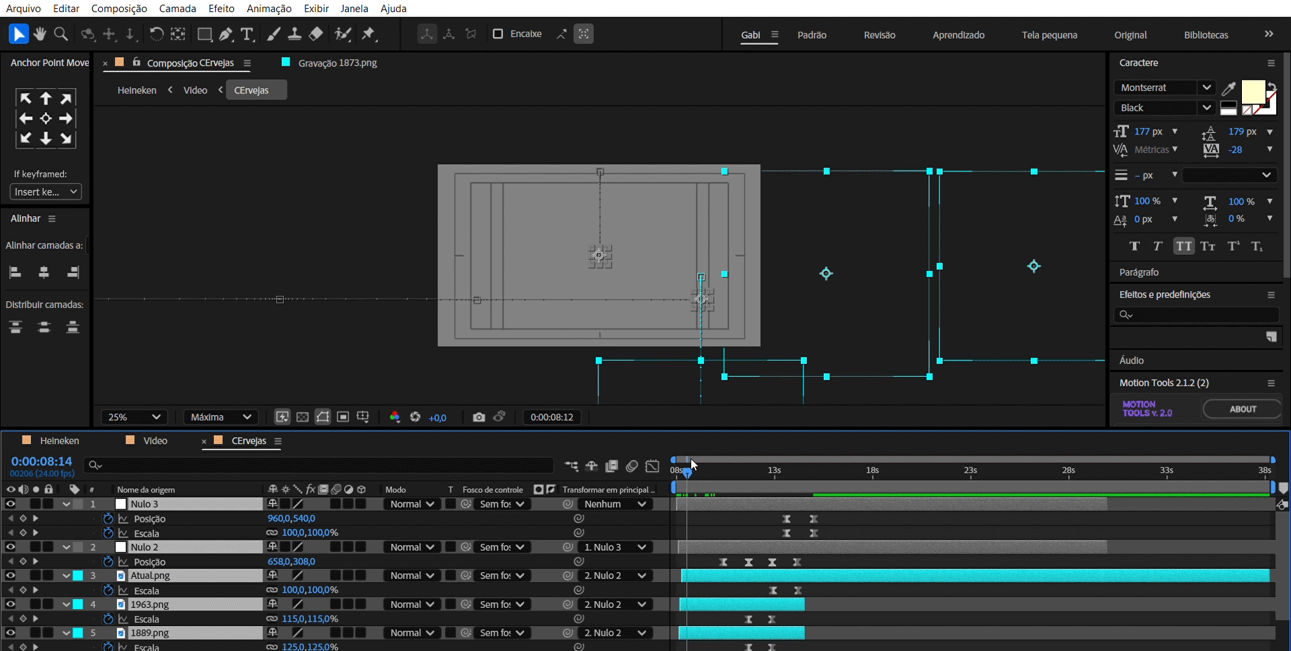Open the Composição menu
Viewport: 1291px width, 651px height.
pos(119,8)
